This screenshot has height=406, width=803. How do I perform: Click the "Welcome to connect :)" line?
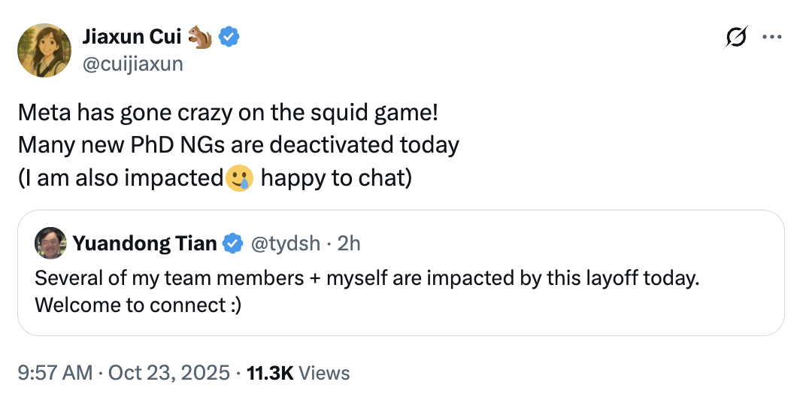138,307
